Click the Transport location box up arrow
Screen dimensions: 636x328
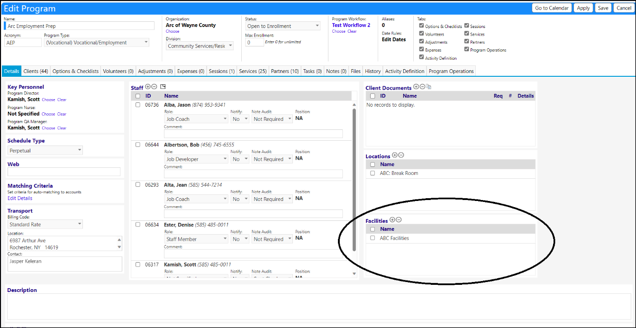click(119, 240)
